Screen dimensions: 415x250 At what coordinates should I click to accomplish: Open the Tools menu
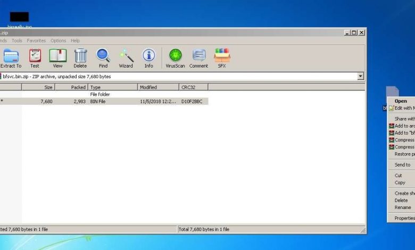[17, 40]
